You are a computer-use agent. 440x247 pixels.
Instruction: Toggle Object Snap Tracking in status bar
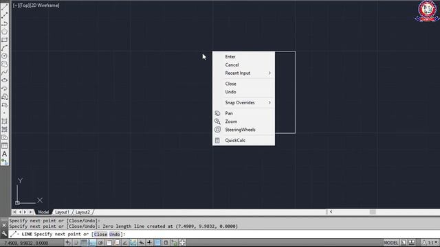click(x=125, y=242)
